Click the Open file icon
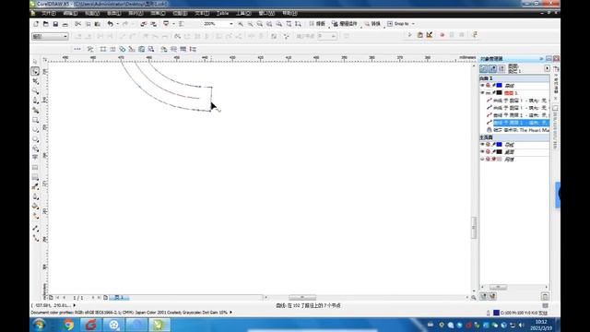 pos(45,24)
